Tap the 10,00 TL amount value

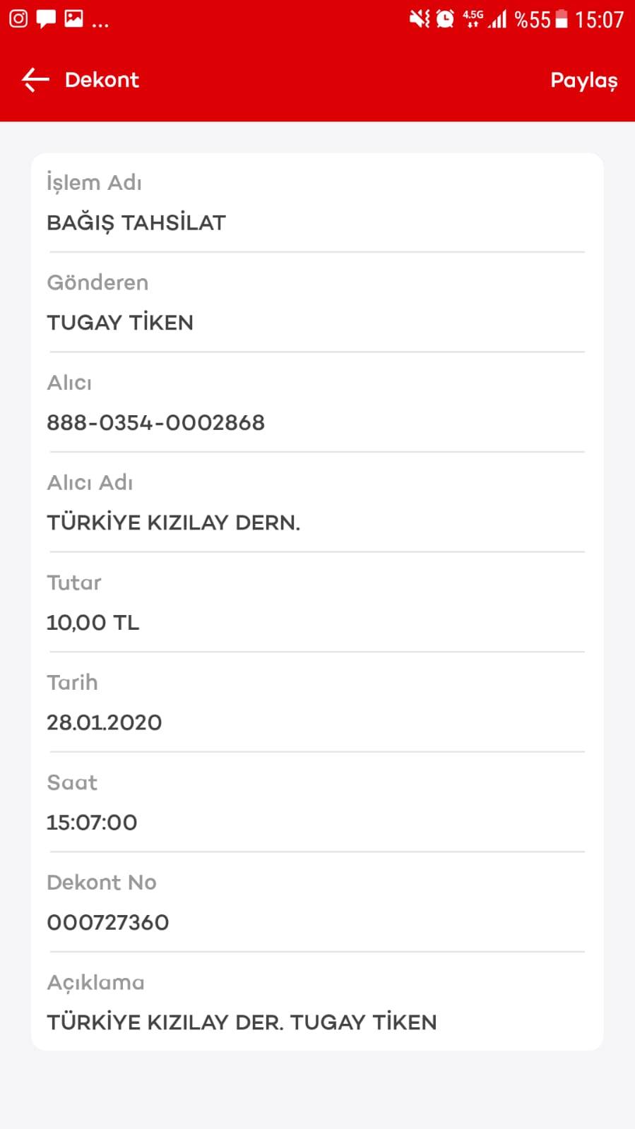click(93, 623)
